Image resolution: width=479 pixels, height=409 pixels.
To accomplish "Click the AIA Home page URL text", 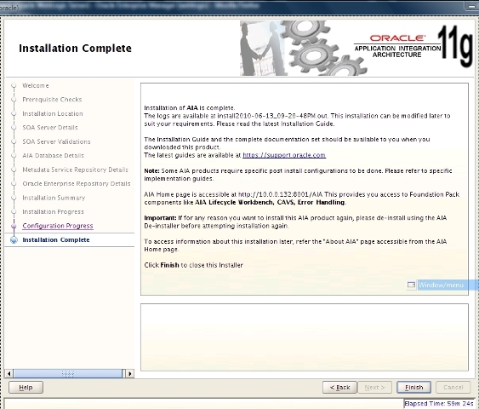I will 280,194.
